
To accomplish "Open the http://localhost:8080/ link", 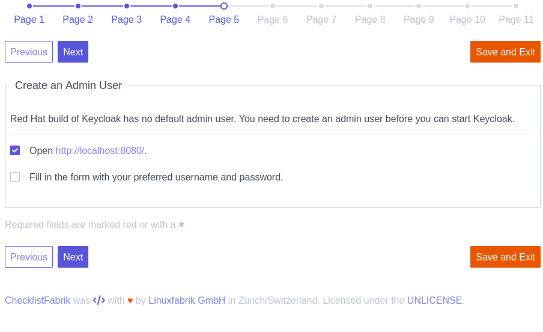I will coord(100,150).
